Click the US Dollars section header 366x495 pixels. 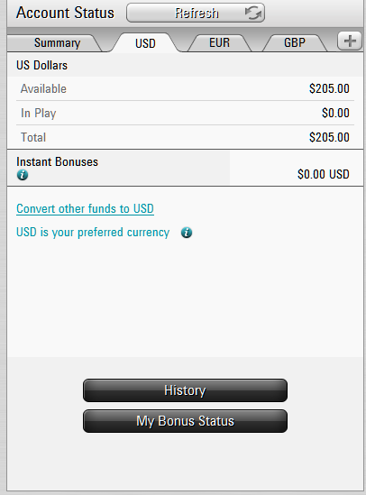[x=42, y=65]
